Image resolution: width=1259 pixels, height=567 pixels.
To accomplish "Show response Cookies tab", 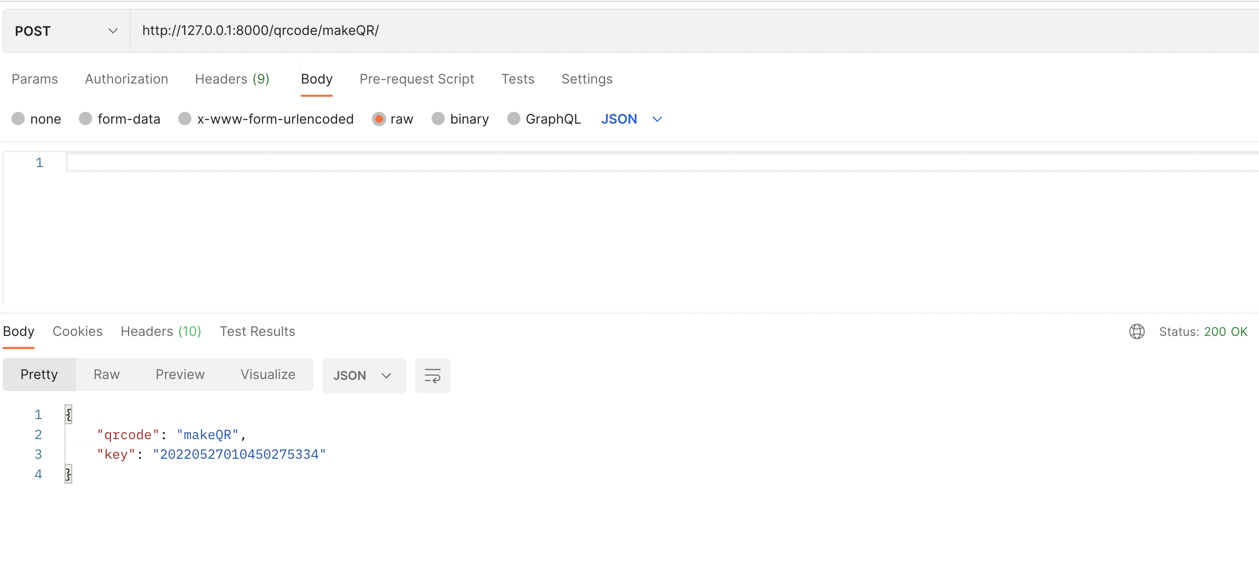I will click(77, 331).
